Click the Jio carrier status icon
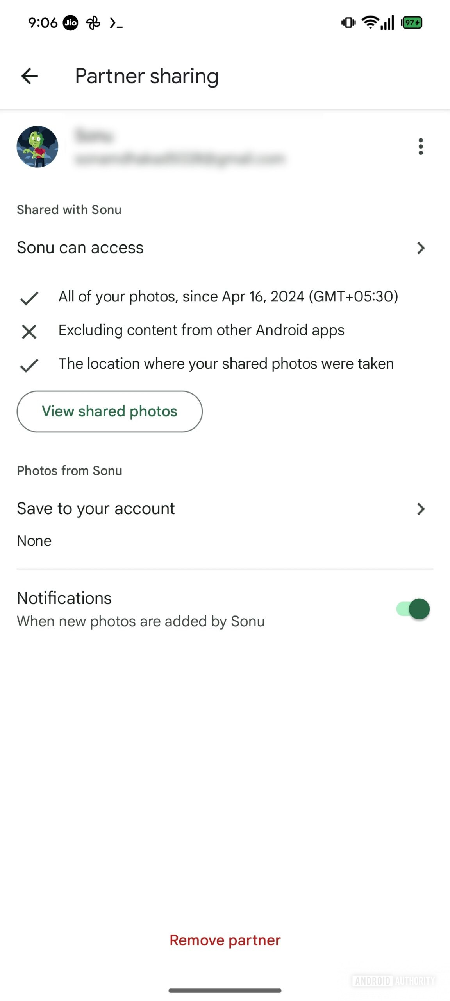The height and width of the screenshot is (1001, 450). pyautogui.click(x=71, y=23)
